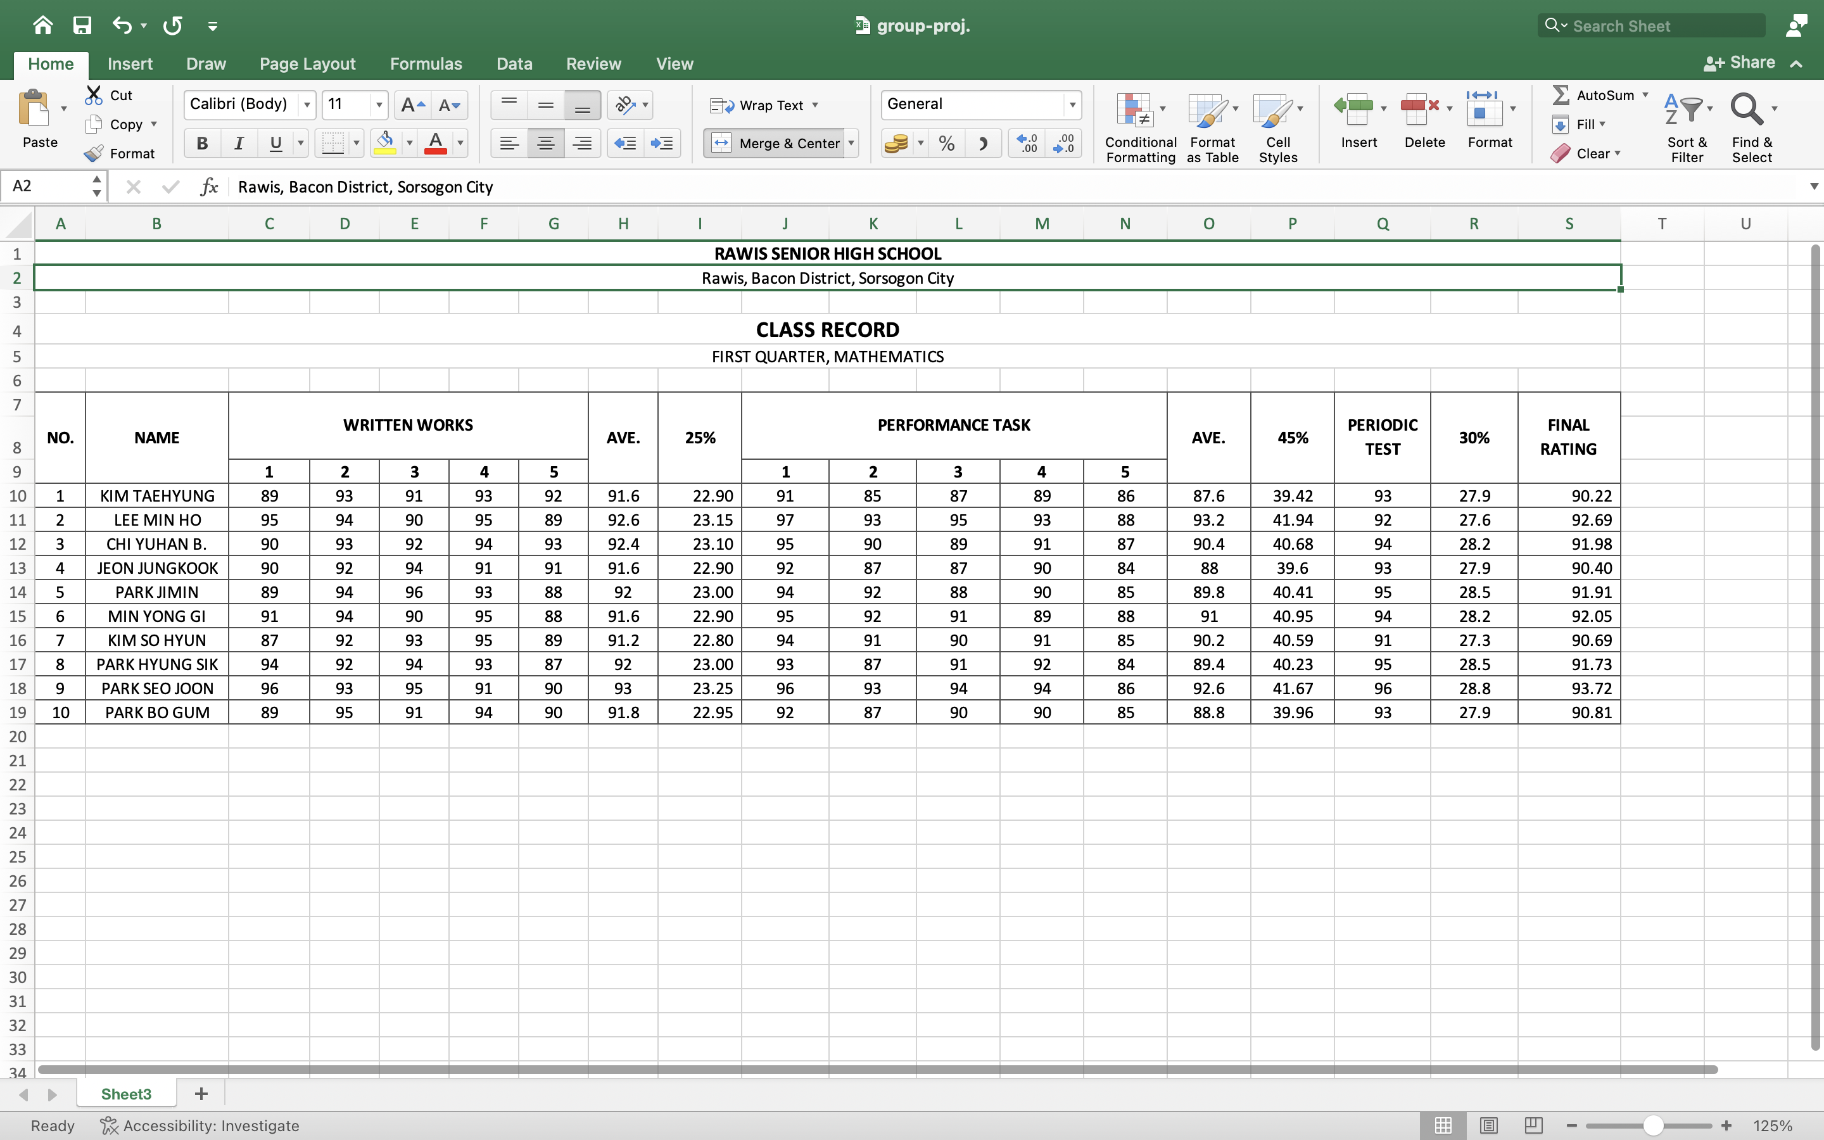Toggle Merge & Center
The height and width of the screenshot is (1140, 1824).
pos(775,142)
